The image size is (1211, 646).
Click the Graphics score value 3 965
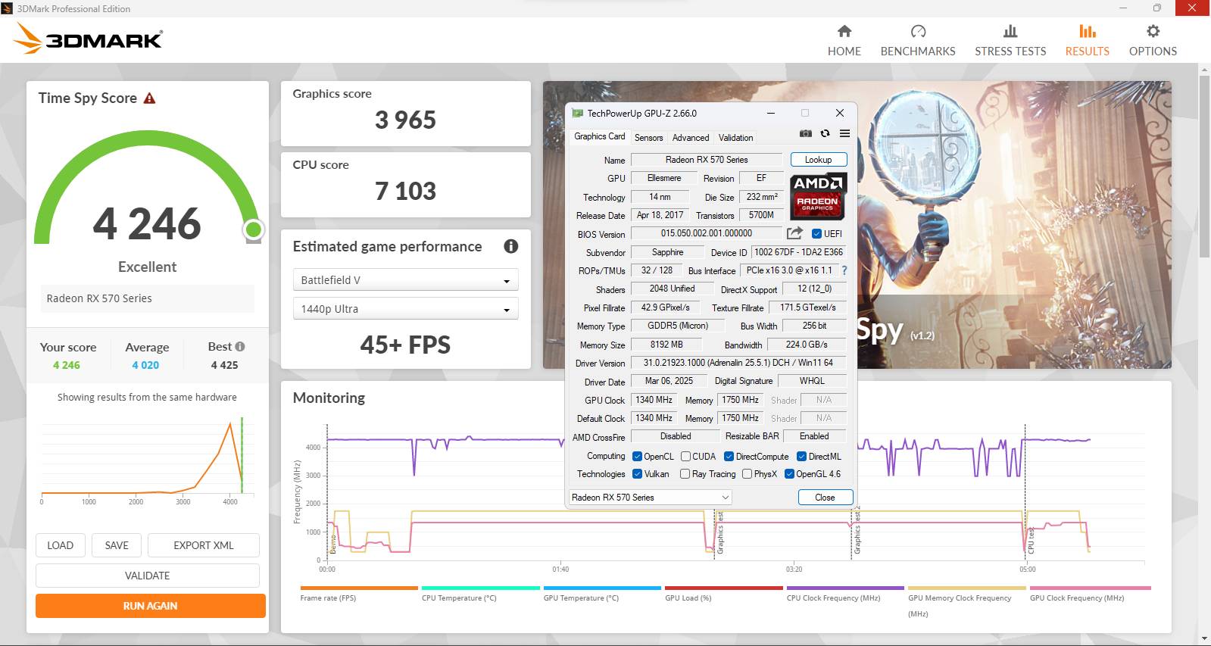[405, 120]
